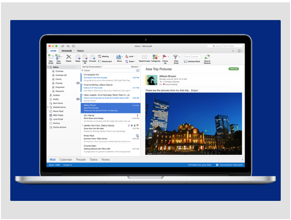Click the green Informal category tag
The image size is (291, 220).
234,69
